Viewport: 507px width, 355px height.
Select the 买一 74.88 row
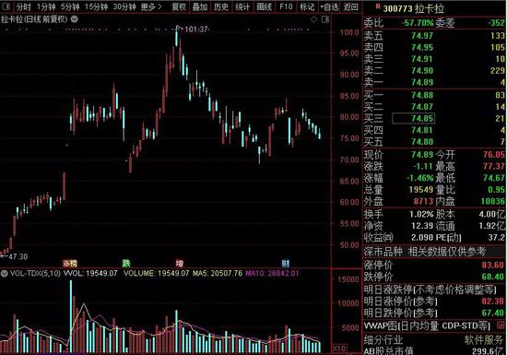[x=434, y=95]
